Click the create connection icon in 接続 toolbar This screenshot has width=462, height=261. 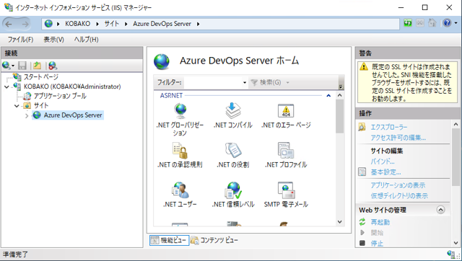point(6,66)
